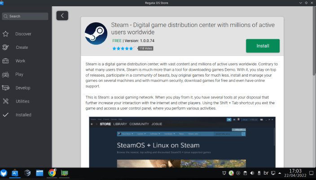Open the file manager from taskbar
This screenshot has width=316, height=180.
click(39, 173)
